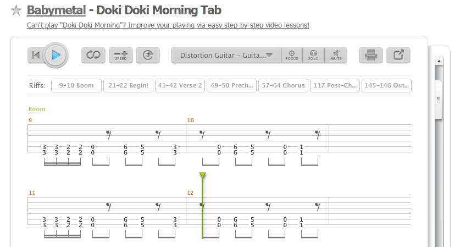460x247 pixels.
Task: Open the Speed control
Action: (x=121, y=55)
